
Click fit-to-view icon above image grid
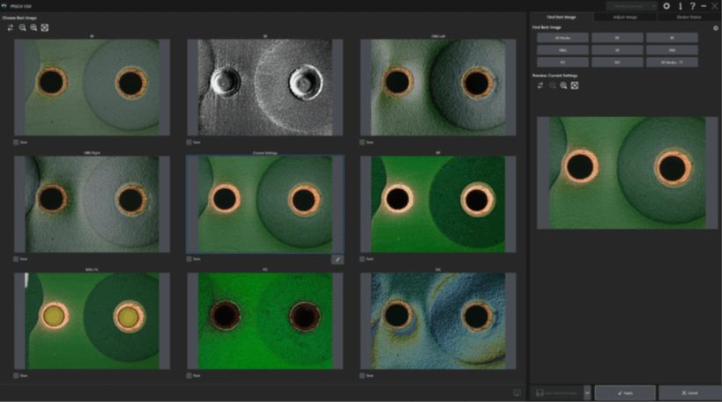click(x=45, y=27)
